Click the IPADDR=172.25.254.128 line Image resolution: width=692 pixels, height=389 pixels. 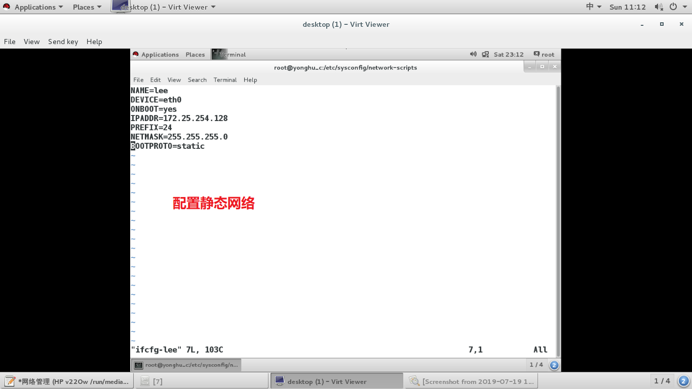pyautogui.click(x=179, y=118)
